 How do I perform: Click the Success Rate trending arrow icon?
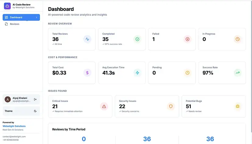pyautogui.click(x=237, y=73)
